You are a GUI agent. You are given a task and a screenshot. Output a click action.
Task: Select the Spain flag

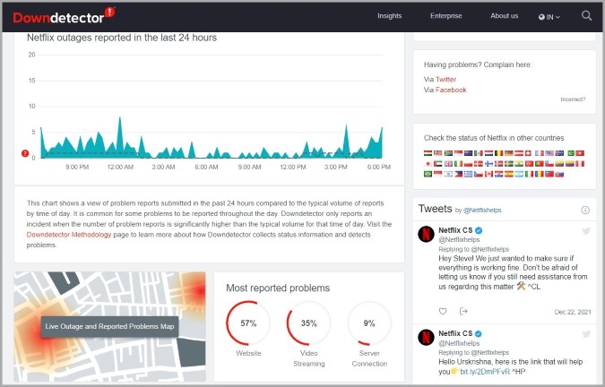(x=509, y=174)
